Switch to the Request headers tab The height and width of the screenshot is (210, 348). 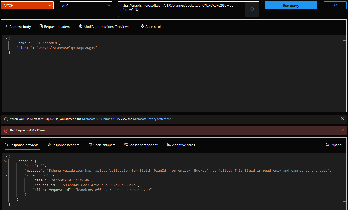[x=55, y=26]
